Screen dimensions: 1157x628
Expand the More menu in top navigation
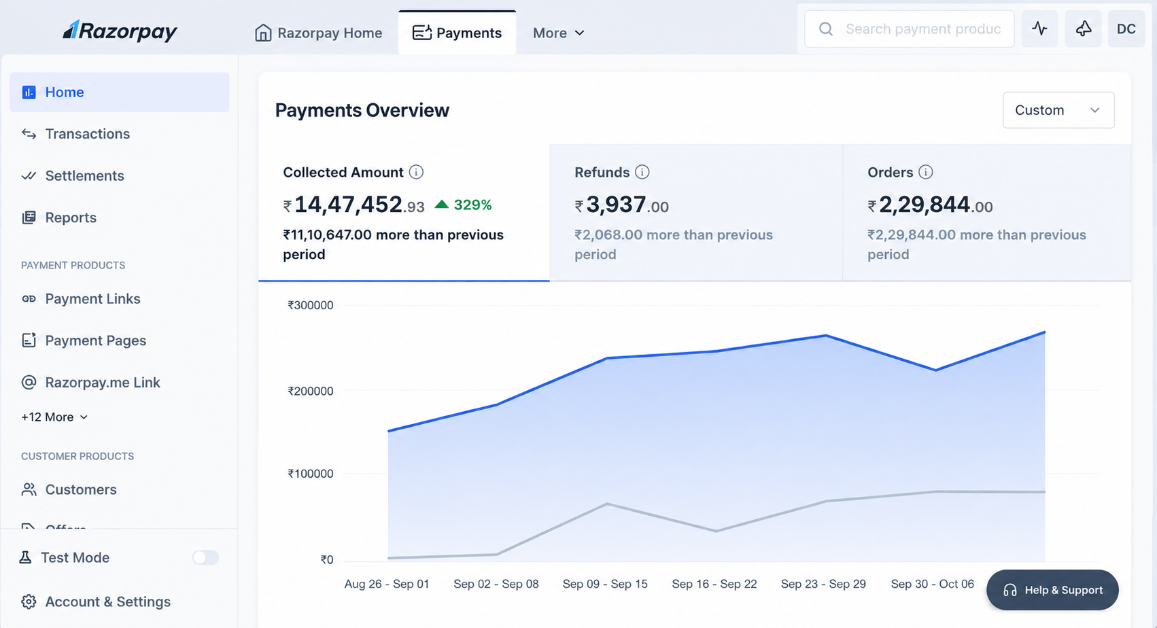558,33
